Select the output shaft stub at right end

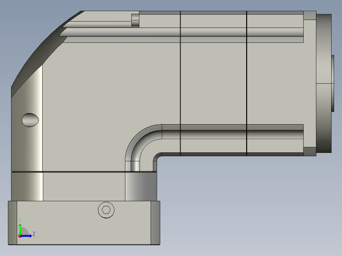click(333, 83)
